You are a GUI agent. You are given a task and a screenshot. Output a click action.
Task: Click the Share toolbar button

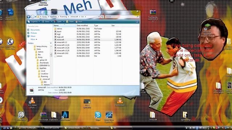(70, 22)
